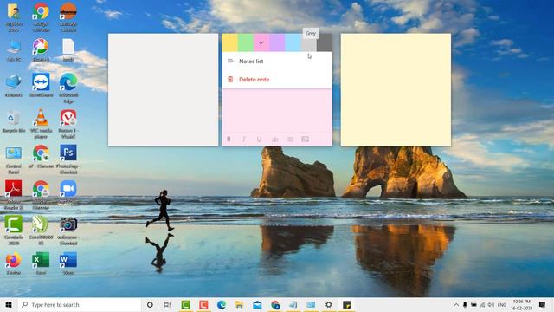Select the Network desktop icon
554x312 pixels.
tap(14, 86)
